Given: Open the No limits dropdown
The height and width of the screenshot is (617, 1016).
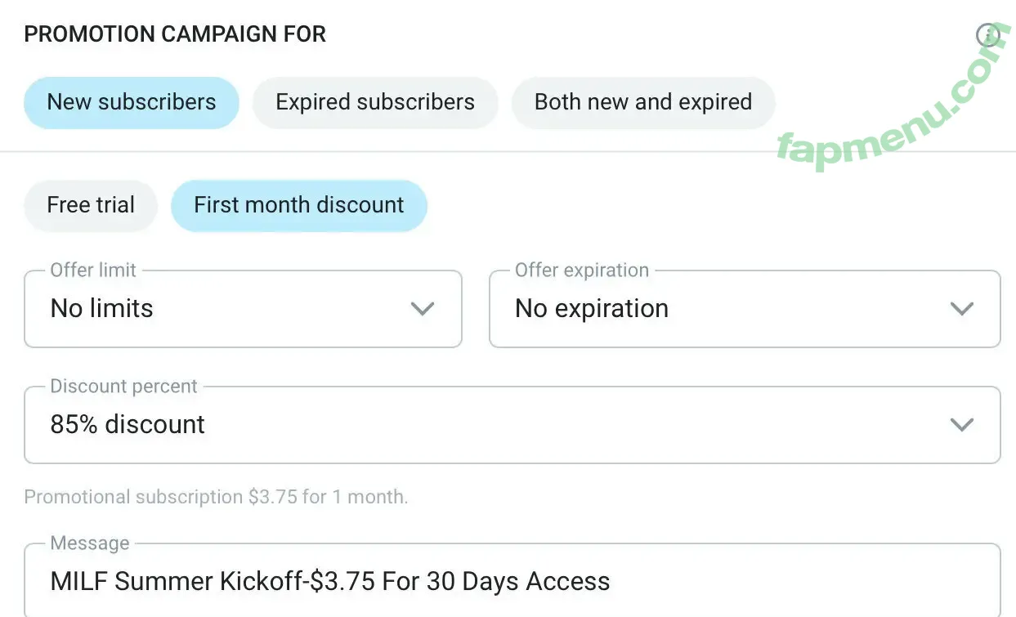Looking at the screenshot, I should (x=242, y=309).
